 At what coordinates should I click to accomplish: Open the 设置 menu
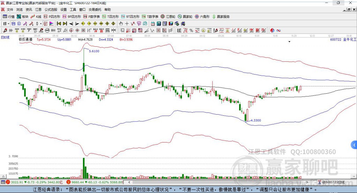tap(63, 9)
